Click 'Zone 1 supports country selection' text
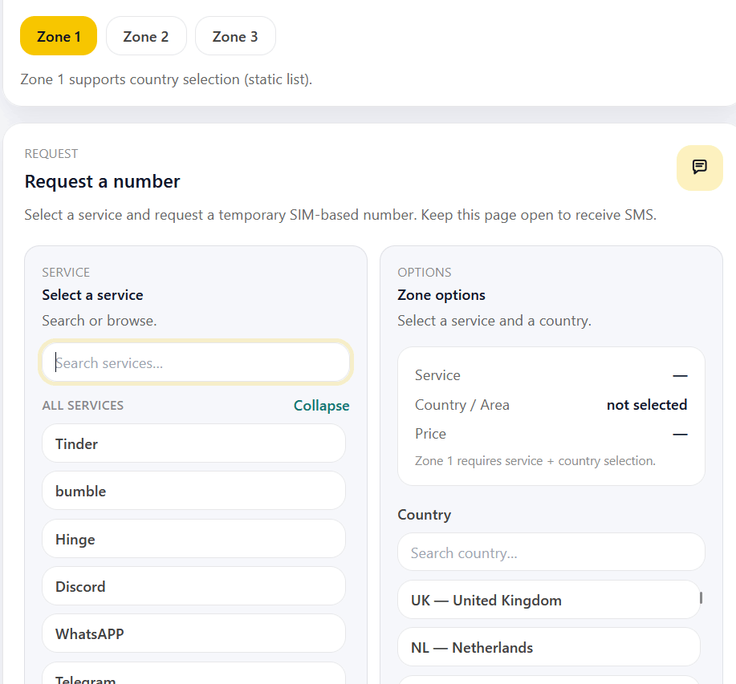736x684 pixels. click(166, 79)
